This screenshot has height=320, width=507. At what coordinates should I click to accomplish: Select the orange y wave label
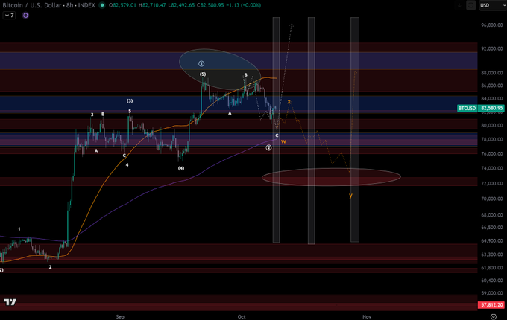(x=350, y=196)
